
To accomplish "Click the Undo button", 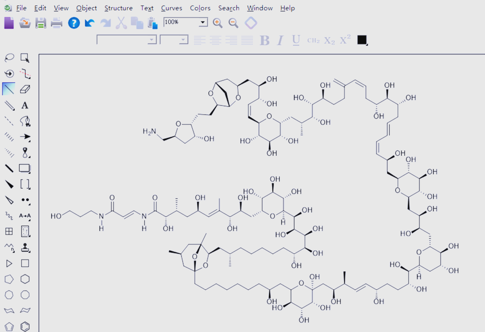I will click(89, 23).
